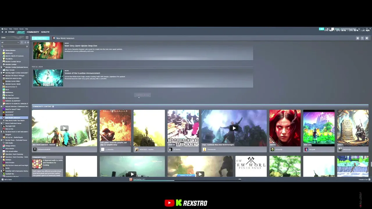
Task: Select Minion Masters in the game list
Action: pos(10,50)
